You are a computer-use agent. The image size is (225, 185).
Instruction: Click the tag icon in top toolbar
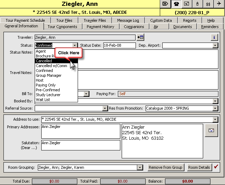point(166,4)
